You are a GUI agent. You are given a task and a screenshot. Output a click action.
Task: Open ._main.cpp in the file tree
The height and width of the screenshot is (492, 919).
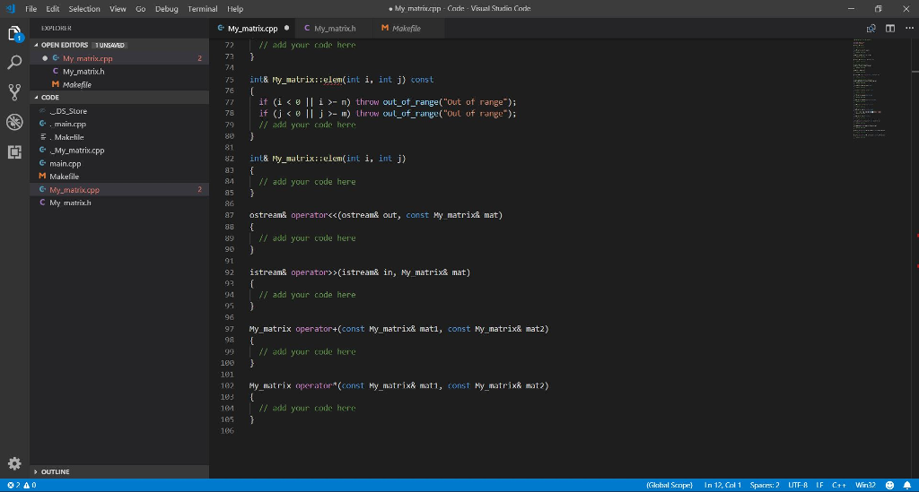click(119, 124)
